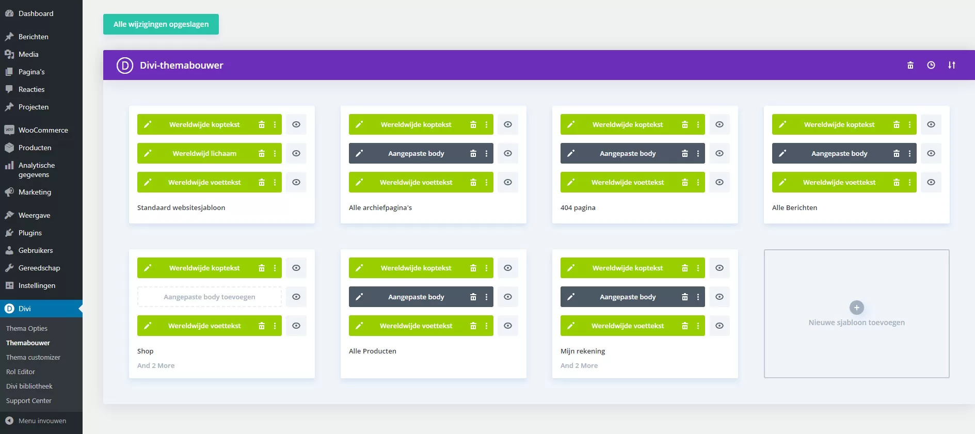975x434 pixels.
Task: Open footer options menu in Mijn rekening
Action: 698,326
